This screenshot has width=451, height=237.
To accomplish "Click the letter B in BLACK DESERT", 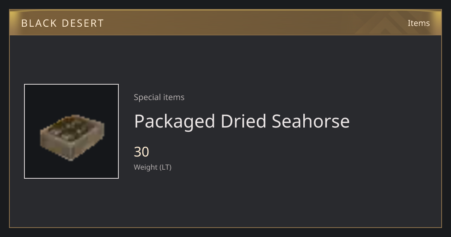I will point(24,23).
